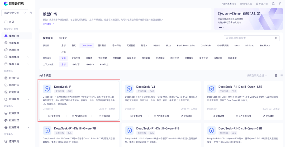This screenshot has height=147, width=285.
Task: Filter context length 64K以上
Action: pyautogui.click(x=104, y=64)
